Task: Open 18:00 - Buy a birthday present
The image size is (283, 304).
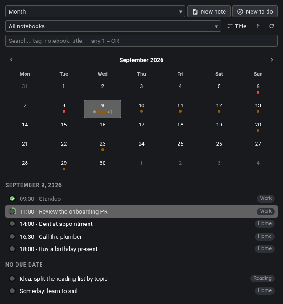Action: click(141, 249)
